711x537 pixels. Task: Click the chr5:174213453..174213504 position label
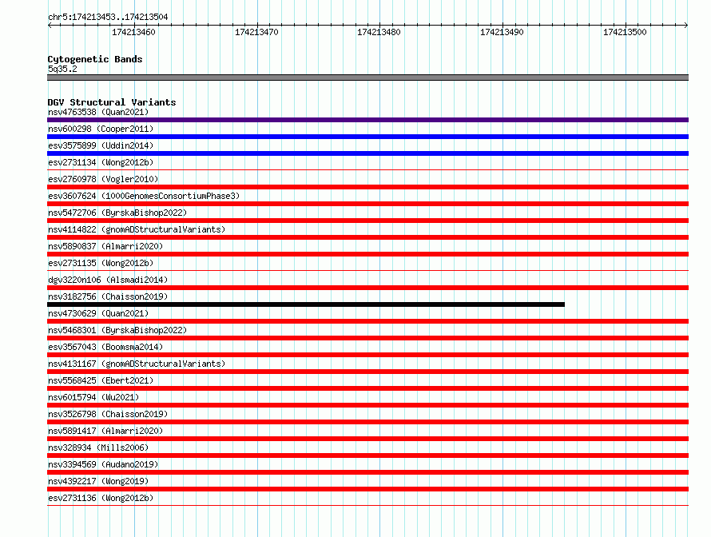(x=108, y=17)
